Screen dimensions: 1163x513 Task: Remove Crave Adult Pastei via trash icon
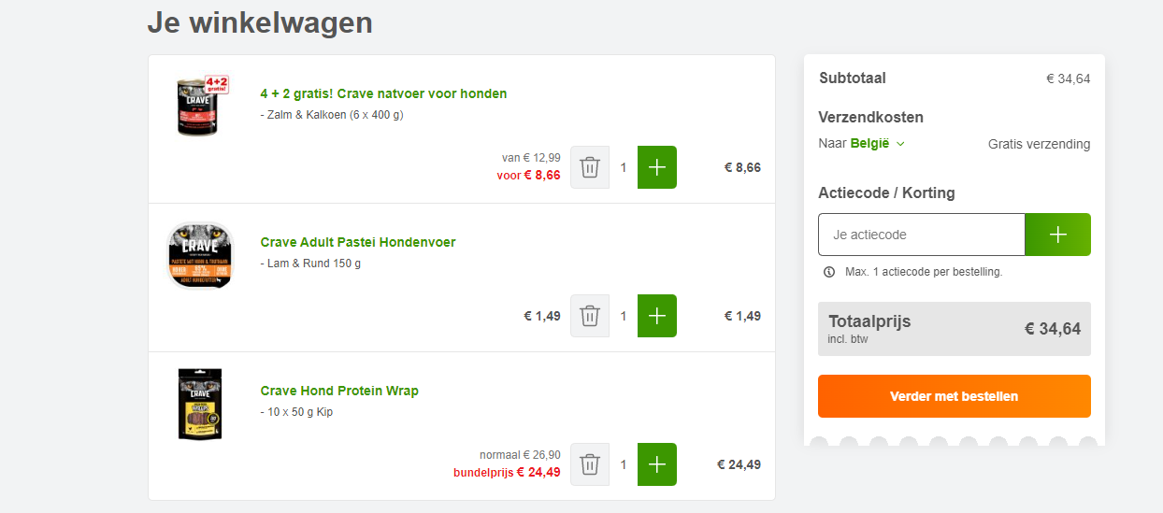[x=590, y=316]
